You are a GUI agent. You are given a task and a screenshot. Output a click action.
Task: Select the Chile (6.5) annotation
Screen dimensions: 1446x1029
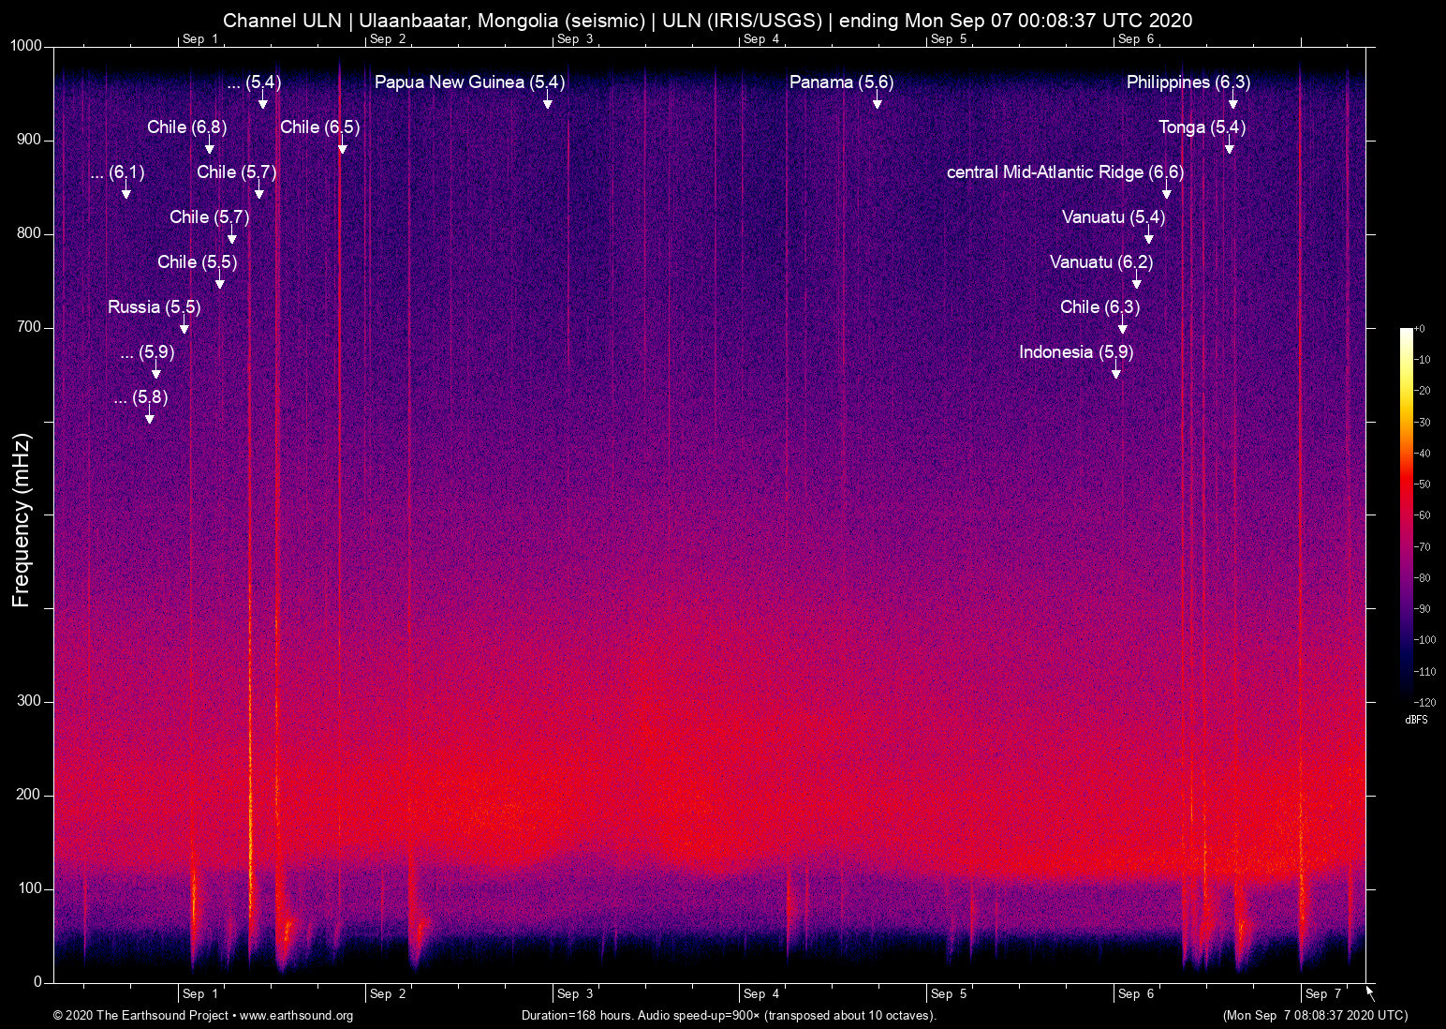pos(318,127)
